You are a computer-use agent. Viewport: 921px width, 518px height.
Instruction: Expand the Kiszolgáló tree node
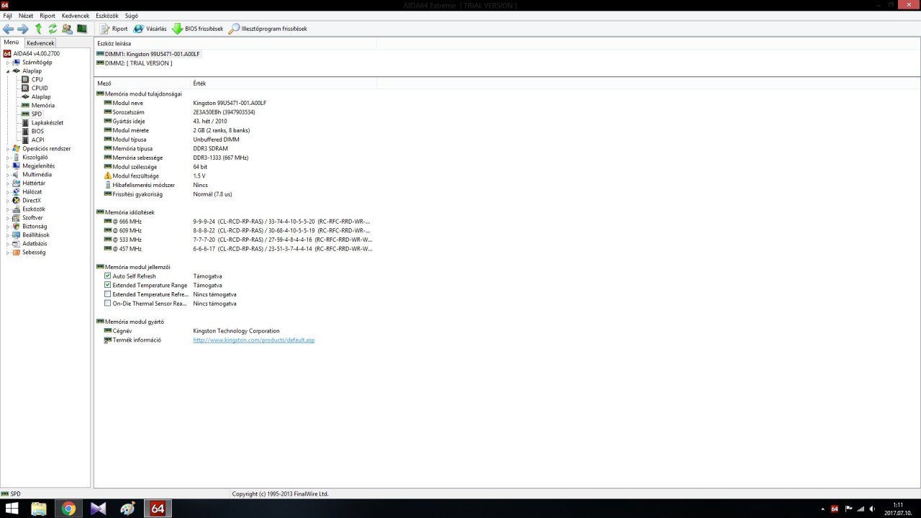pyautogui.click(x=7, y=158)
